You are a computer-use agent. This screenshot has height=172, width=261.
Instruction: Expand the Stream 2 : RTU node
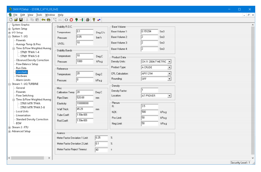[x=10, y=127]
